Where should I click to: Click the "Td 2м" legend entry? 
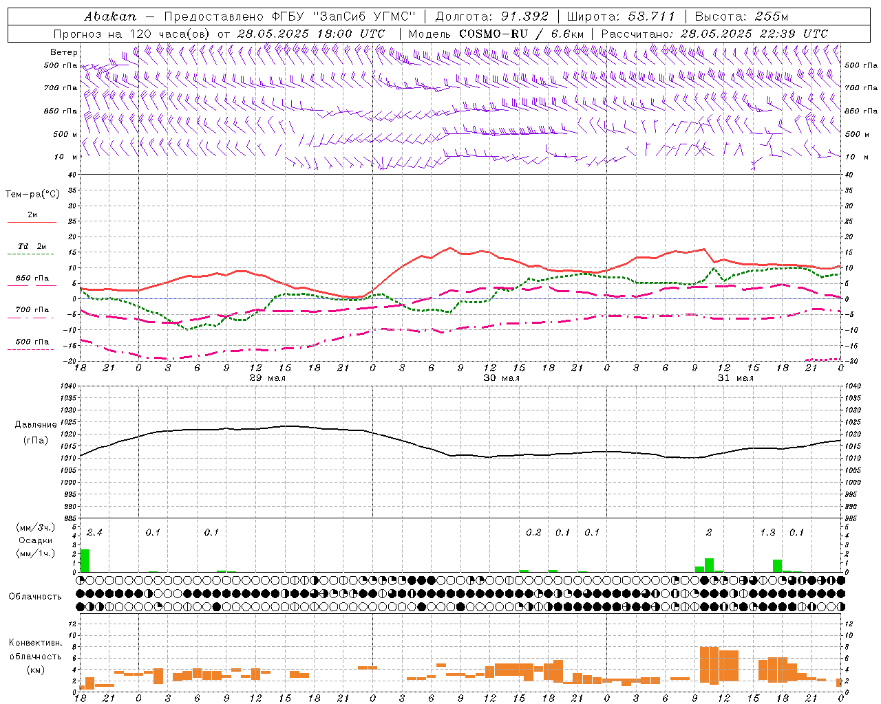coord(32,246)
